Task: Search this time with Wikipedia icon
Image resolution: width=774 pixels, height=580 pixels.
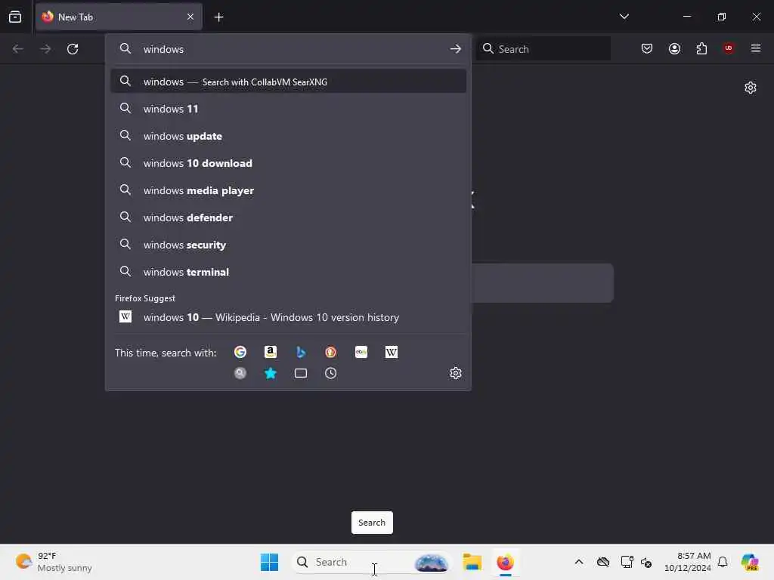Action: coord(392,352)
